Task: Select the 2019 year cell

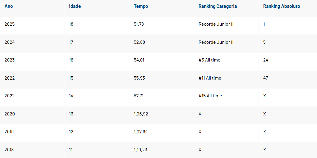Action: (9, 132)
